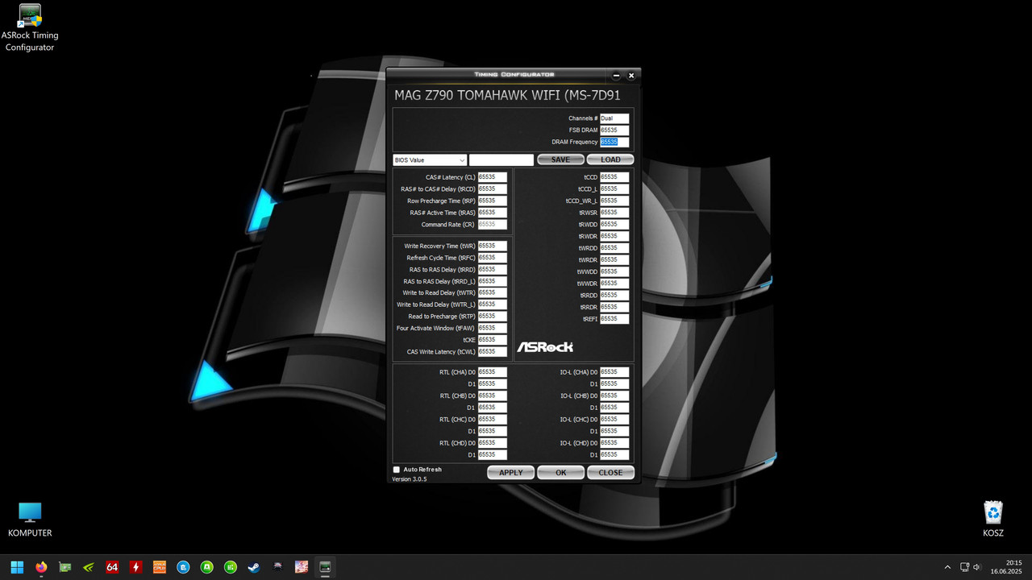Click the Four Activate Window (tFAW) field
Viewport: 1032px width, 580px height.
tap(493, 328)
